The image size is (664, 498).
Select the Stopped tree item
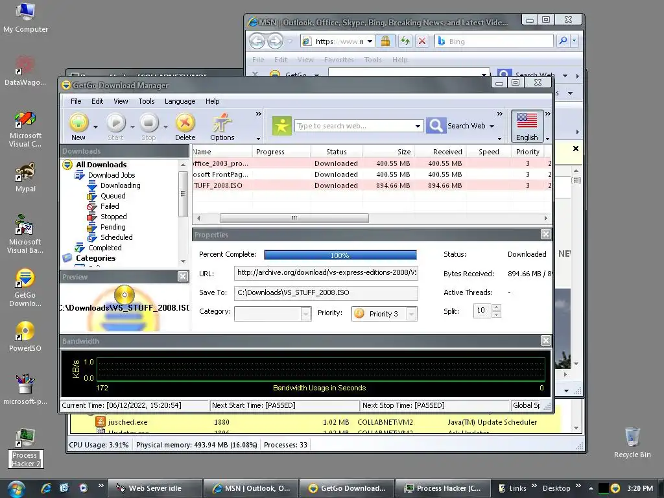pyautogui.click(x=113, y=217)
